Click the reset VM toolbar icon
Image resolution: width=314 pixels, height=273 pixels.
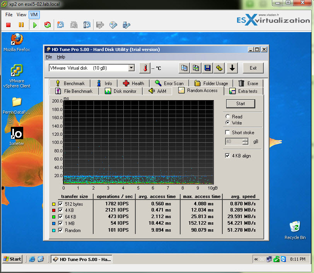(x=48, y=25)
